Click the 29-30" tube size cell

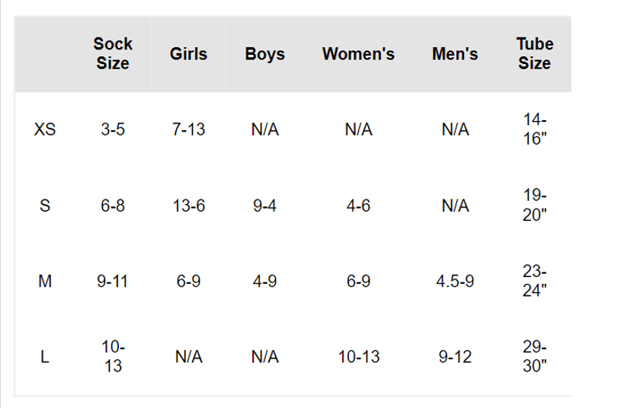click(x=534, y=357)
